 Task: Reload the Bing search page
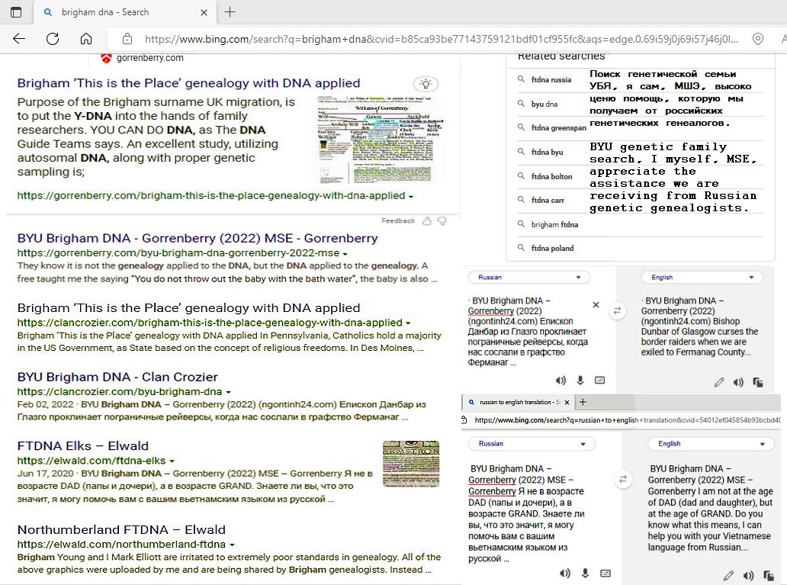click(53, 39)
